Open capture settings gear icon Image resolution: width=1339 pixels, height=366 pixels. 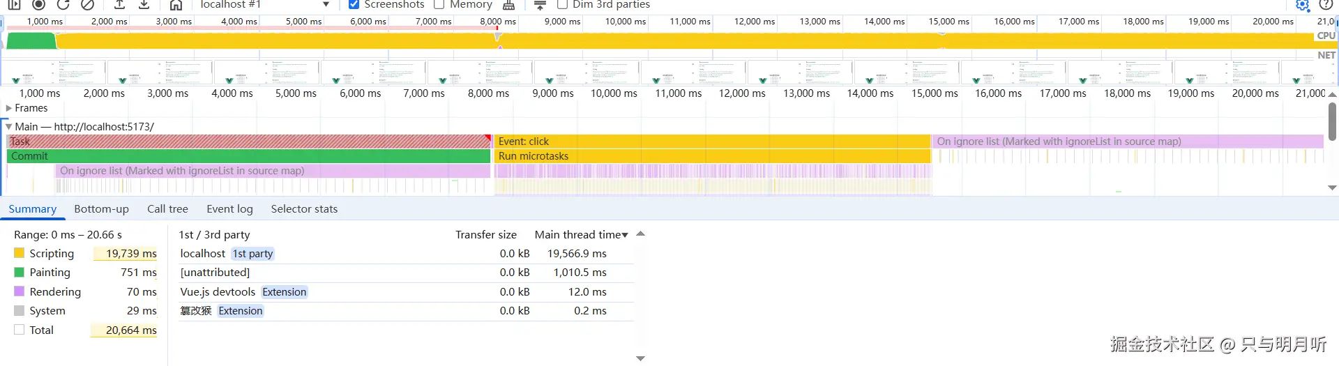point(1302,5)
